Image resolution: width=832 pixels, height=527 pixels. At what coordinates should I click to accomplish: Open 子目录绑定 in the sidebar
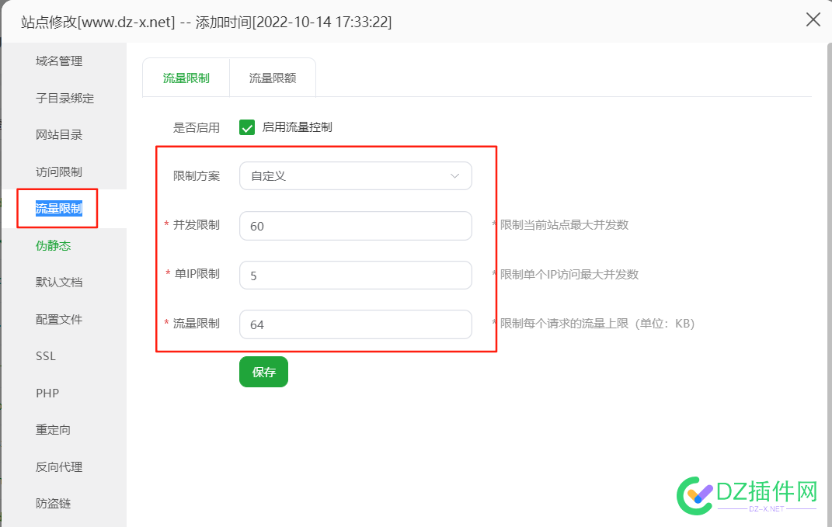(x=64, y=98)
